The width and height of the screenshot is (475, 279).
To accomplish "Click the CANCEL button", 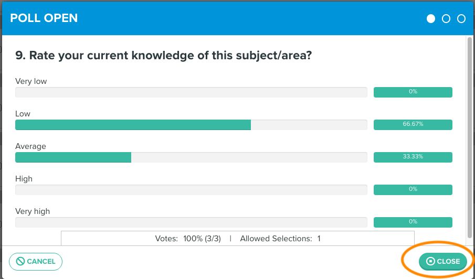I will pos(36,262).
